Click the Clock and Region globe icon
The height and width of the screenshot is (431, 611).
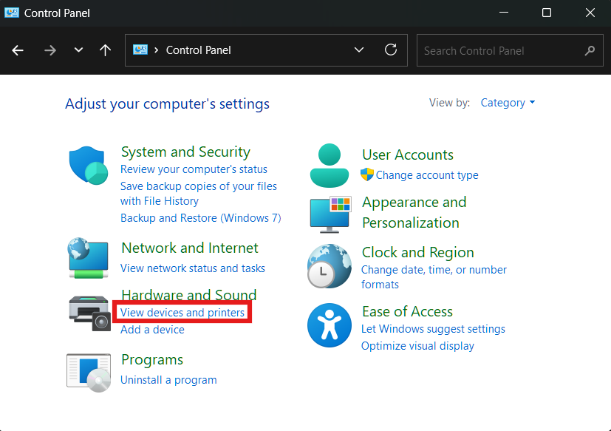click(329, 265)
